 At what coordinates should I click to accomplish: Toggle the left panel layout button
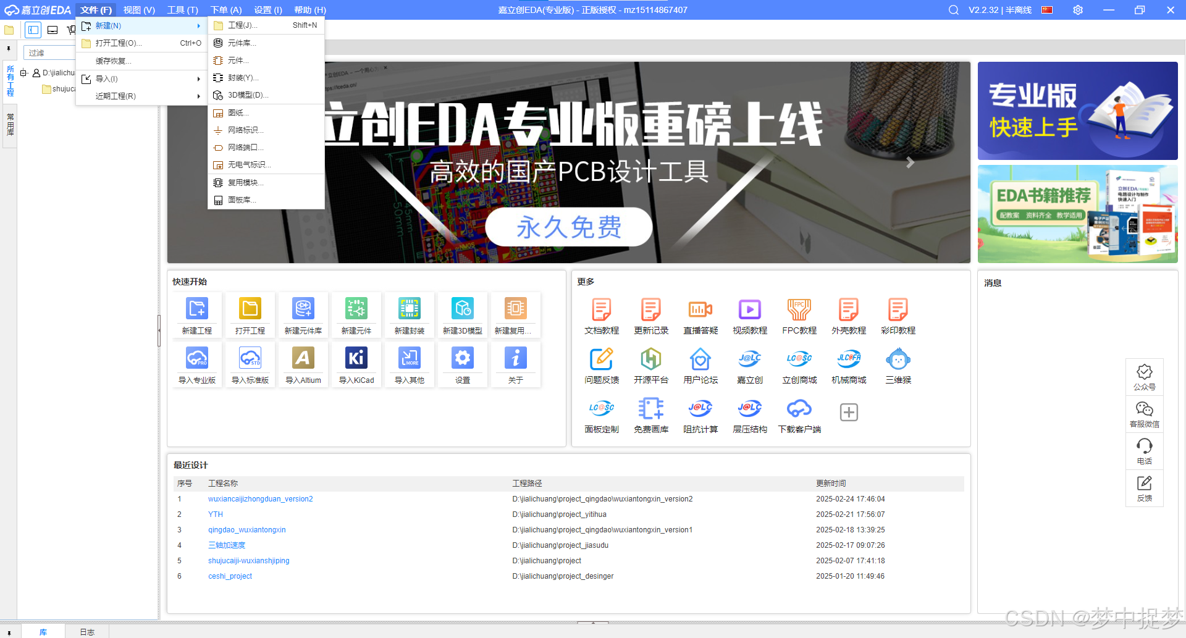click(x=33, y=30)
